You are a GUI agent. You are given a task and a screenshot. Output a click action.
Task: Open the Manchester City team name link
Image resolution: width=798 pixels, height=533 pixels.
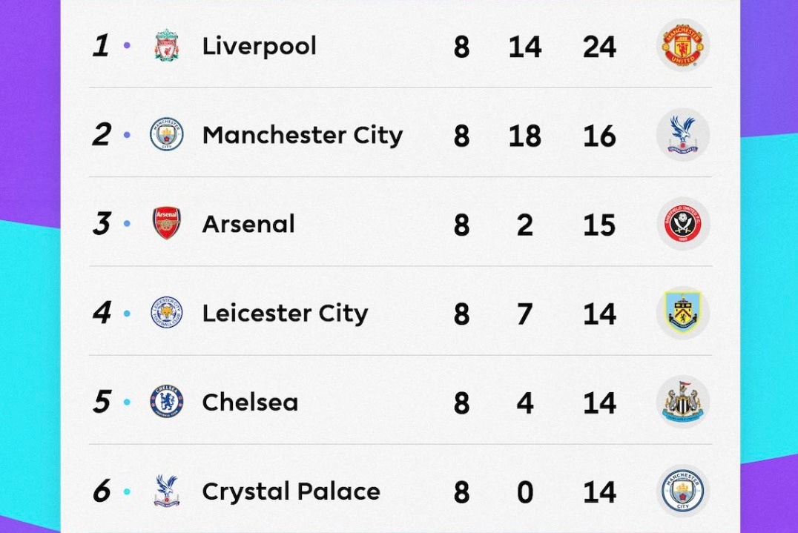point(302,135)
